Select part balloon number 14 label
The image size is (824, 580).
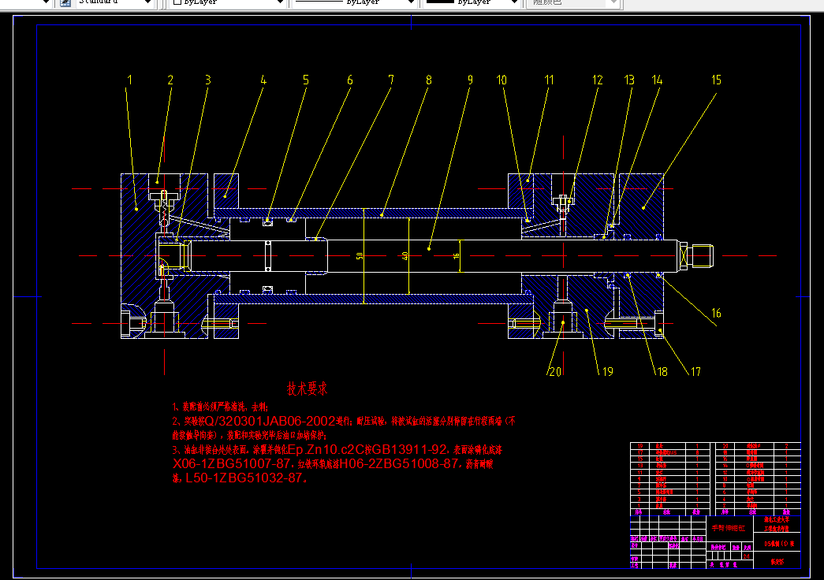tap(658, 80)
